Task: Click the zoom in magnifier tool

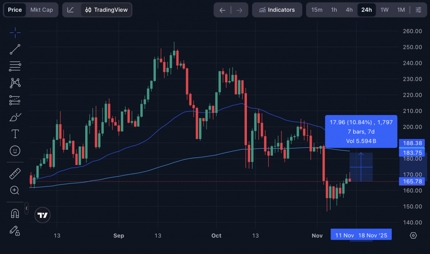Action: [15, 190]
